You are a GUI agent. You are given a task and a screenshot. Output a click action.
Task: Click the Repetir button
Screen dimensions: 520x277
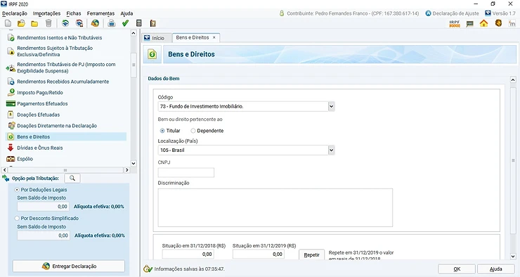(x=311, y=255)
